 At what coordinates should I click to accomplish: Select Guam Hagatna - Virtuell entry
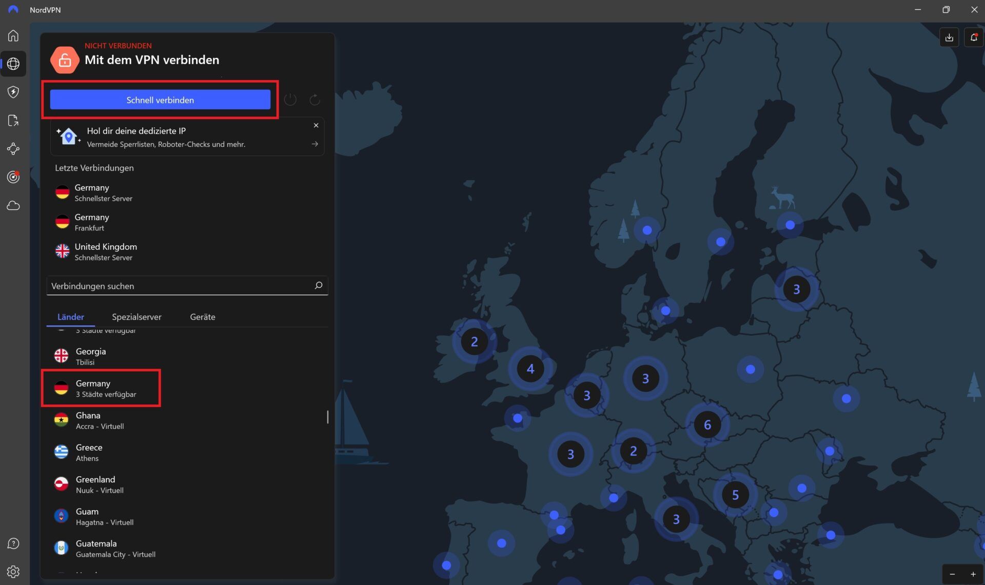pyautogui.click(x=187, y=516)
